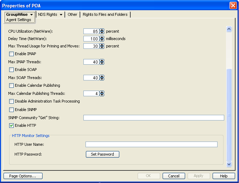The width and height of the screenshot is (239, 183).
Task: Decrease CPU Utilization value with down arrow
Action: (102, 33)
